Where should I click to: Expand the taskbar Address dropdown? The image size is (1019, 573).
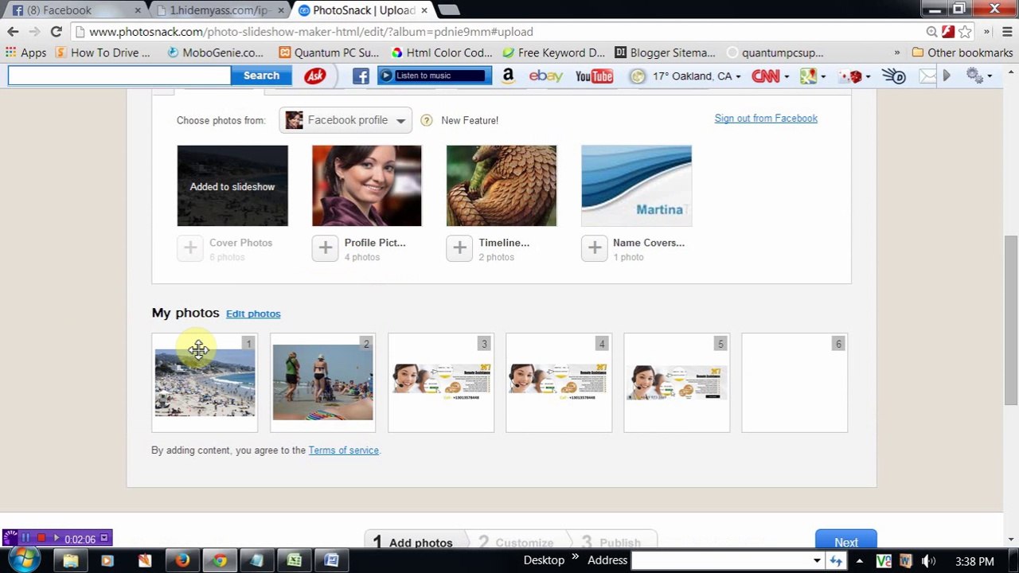(x=817, y=561)
